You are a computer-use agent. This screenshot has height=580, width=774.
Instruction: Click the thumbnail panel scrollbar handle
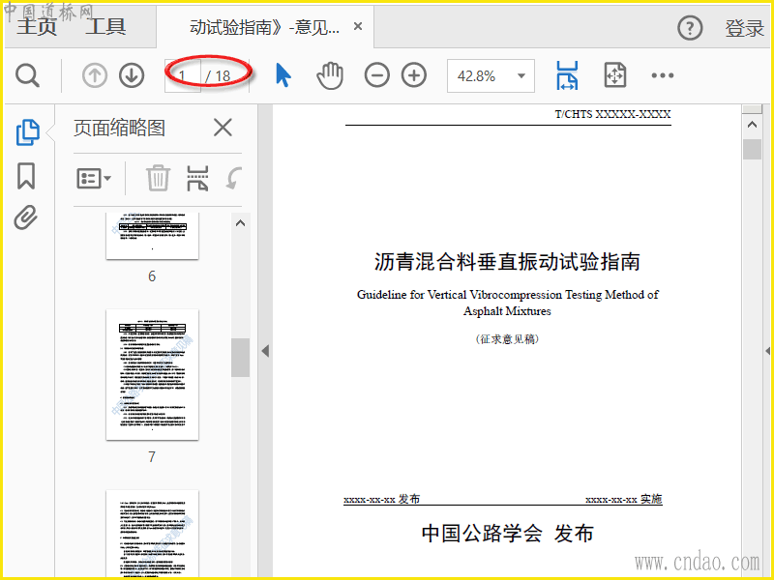pos(240,358)
